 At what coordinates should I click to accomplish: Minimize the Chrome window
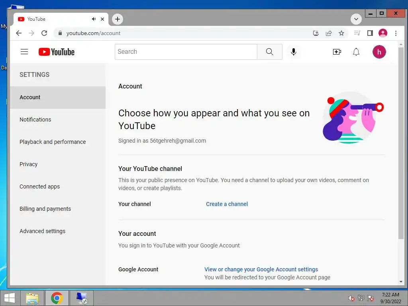[371, 13]
